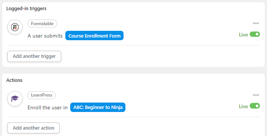Open the Course Enrollment Form selector

(x=94, y=36)
